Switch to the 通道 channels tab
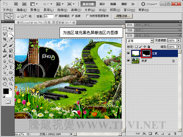 coord(138,35)
